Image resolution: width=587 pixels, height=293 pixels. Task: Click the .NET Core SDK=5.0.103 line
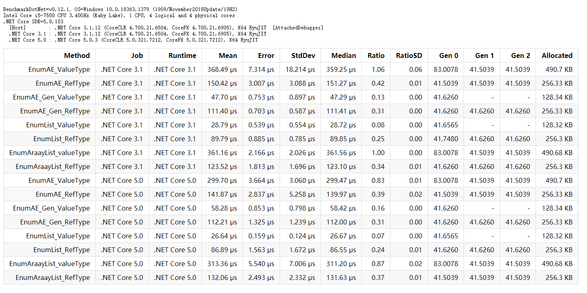(33, 22)
